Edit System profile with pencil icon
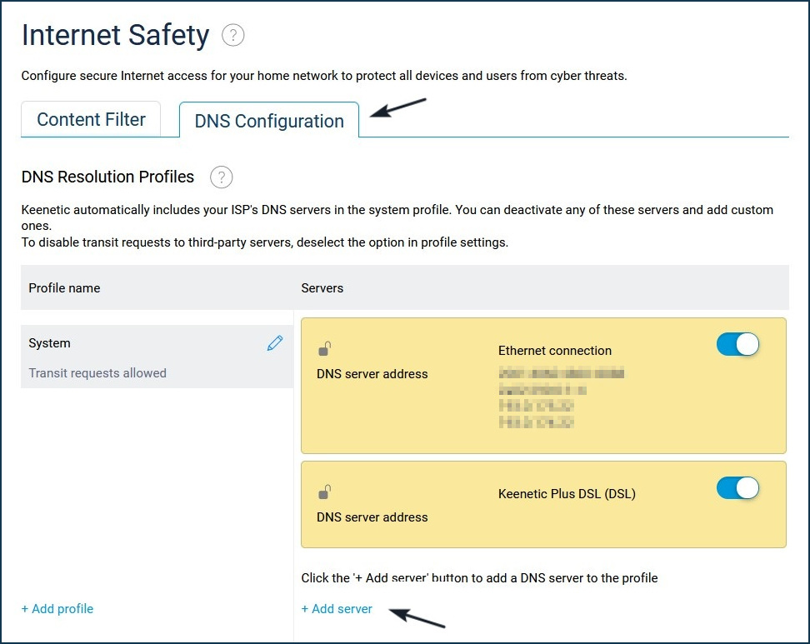810x644 pixels. [x=275, y=343]
